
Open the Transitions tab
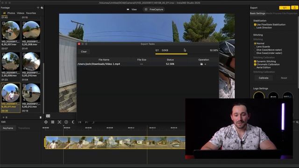point(24,128)
